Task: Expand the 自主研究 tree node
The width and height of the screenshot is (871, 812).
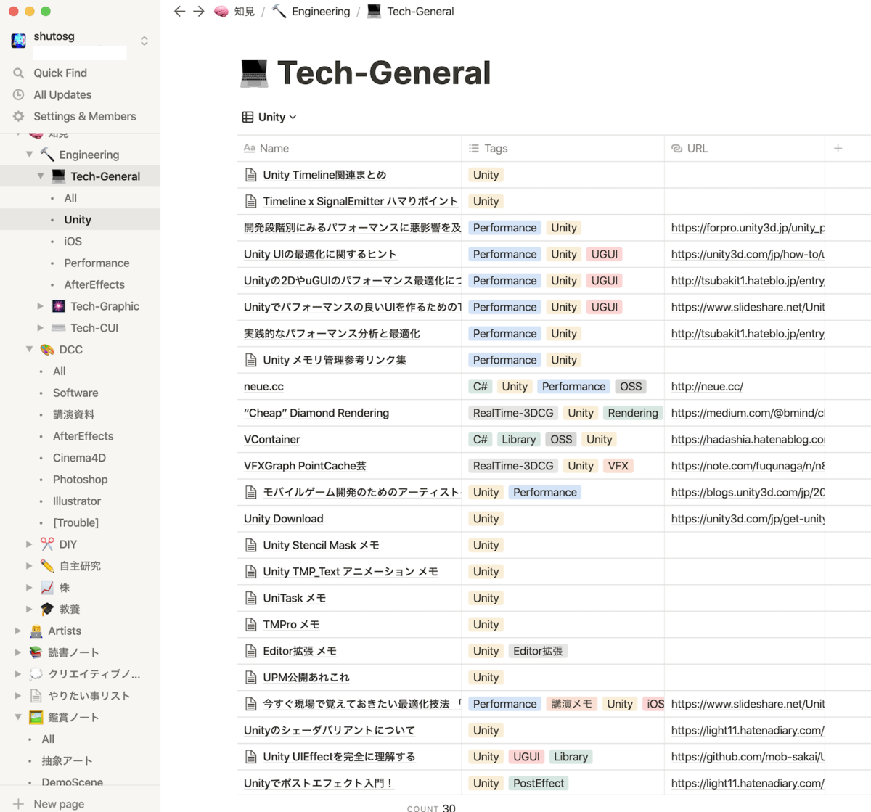Action: pyautogui.click(x=29, y=566)
